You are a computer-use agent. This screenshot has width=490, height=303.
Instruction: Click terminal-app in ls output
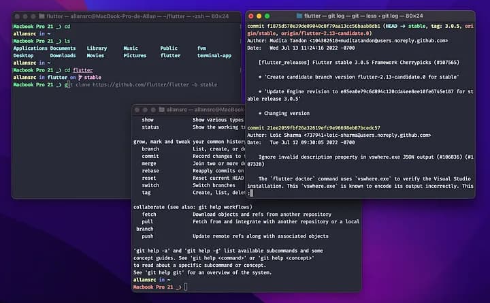pyautogui.click(x=214, y=55)
